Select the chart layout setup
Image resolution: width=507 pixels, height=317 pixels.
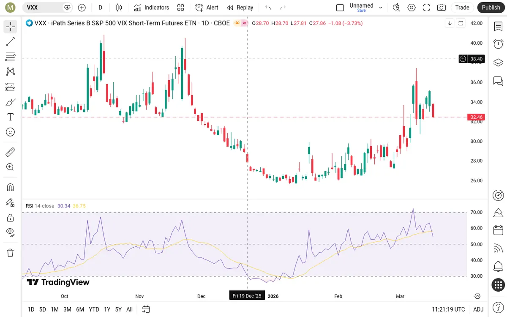tap(340, 8)
